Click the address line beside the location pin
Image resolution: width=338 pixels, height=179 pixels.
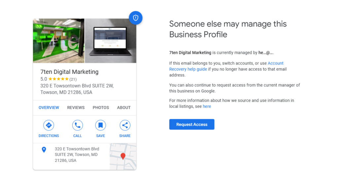tap(77, 155)
